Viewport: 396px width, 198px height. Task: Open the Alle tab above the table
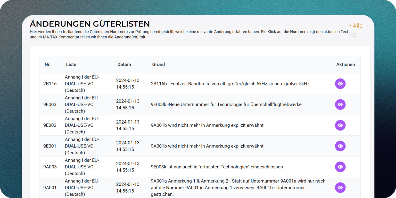point(357,25)
